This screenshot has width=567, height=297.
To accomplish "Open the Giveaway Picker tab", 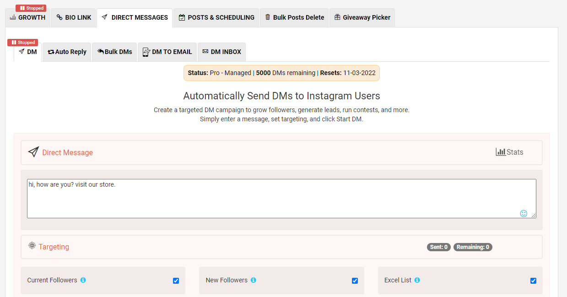I will (x=362, y=17).
